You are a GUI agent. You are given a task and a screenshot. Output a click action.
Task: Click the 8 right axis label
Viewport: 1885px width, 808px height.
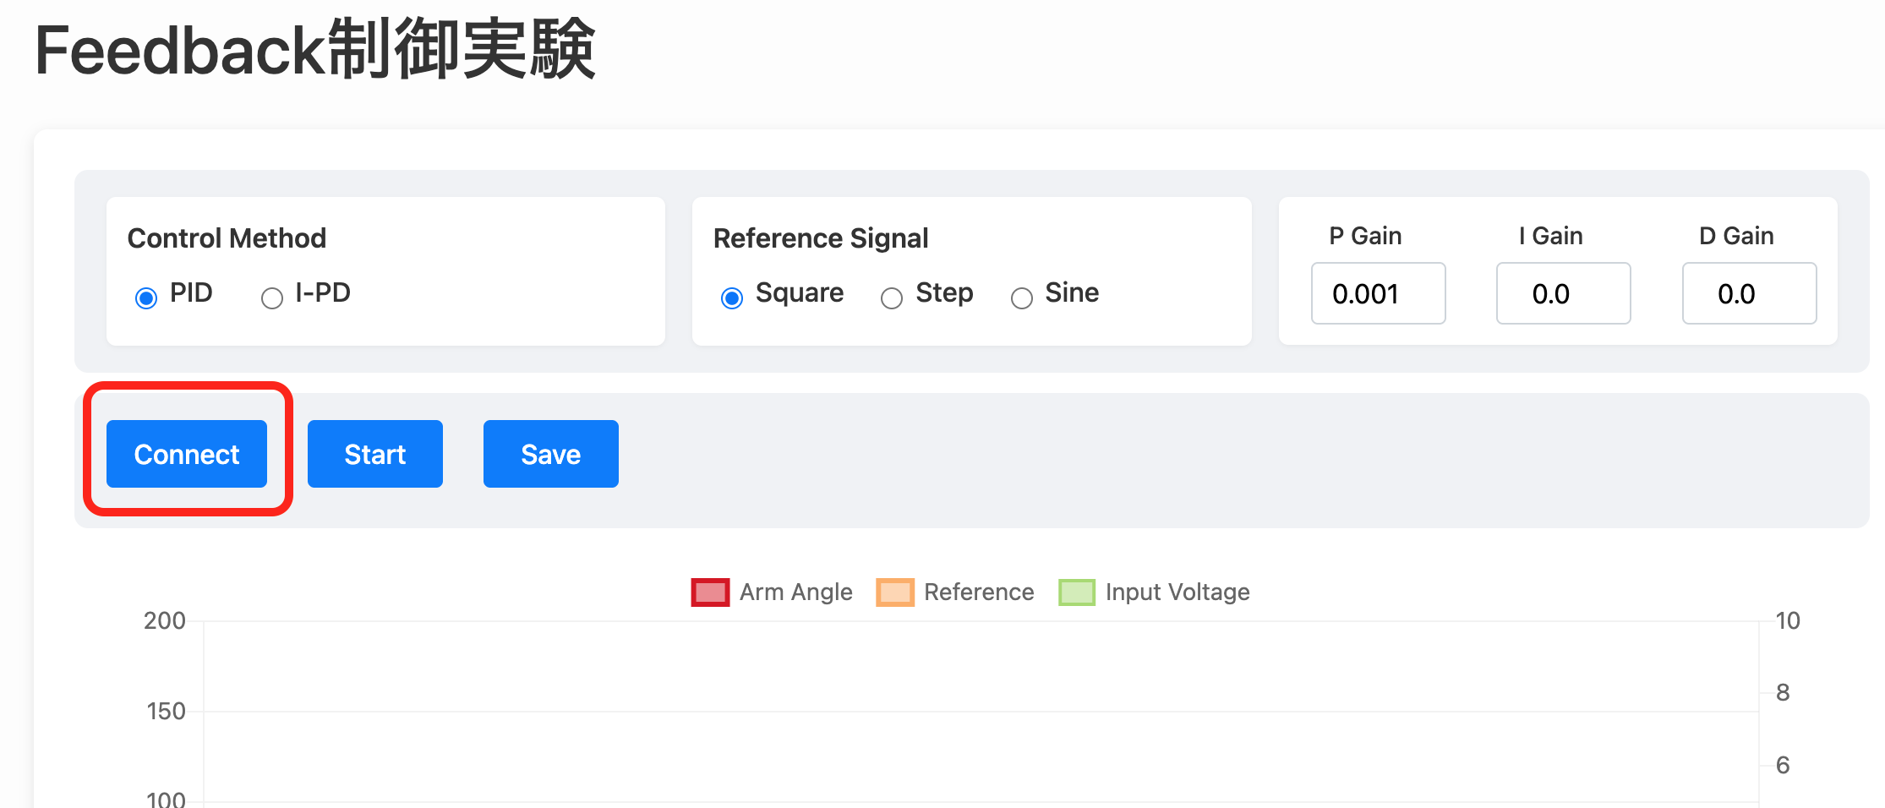(1783, 692)
